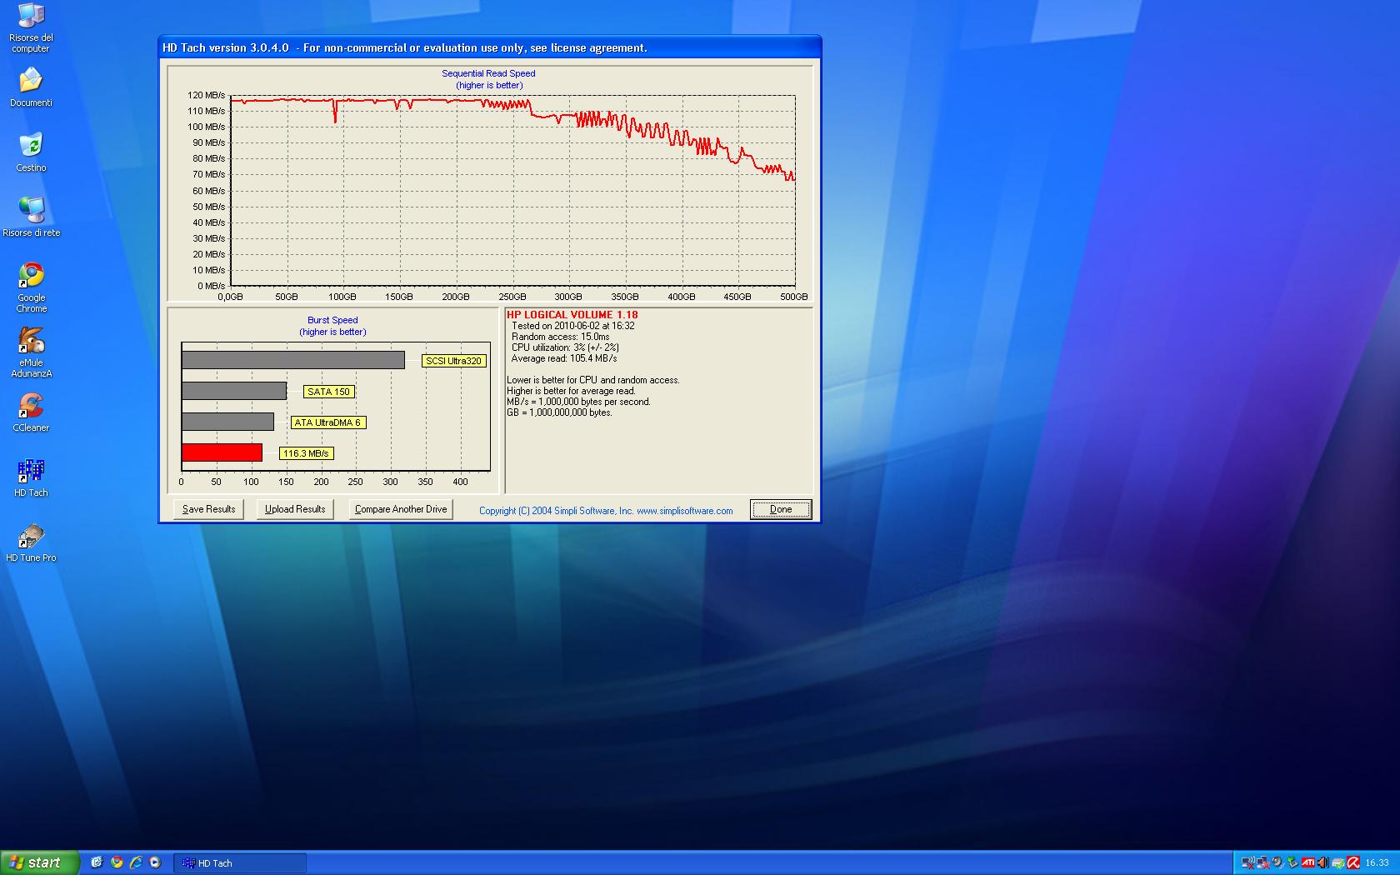Select the CCleaner desktop shortcut
The image size is (1400, 875).
pos(31,412)
